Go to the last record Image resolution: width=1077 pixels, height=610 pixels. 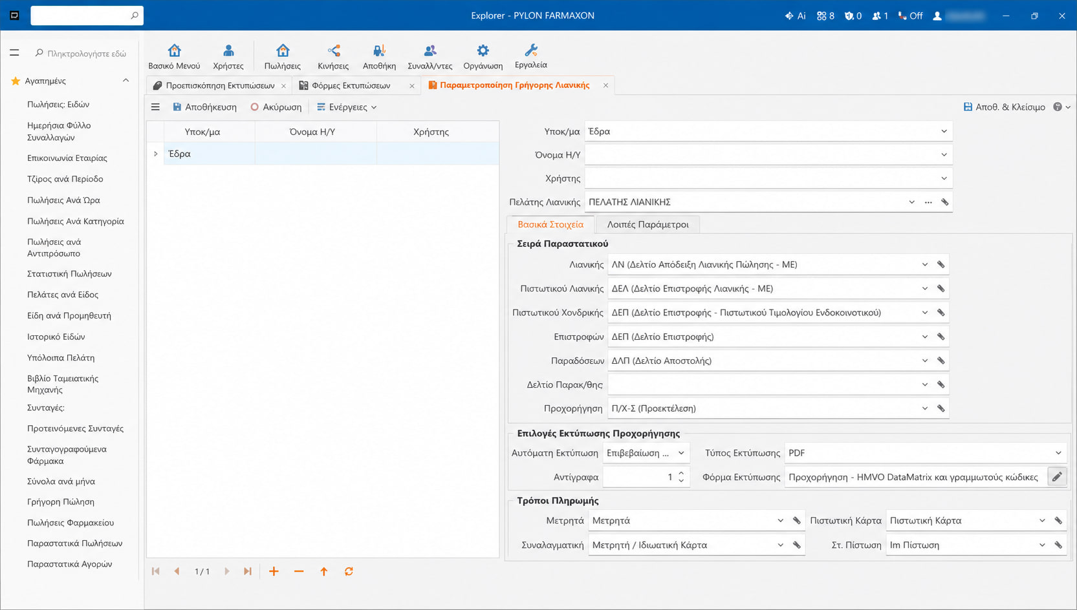click(x=248, y=571)
